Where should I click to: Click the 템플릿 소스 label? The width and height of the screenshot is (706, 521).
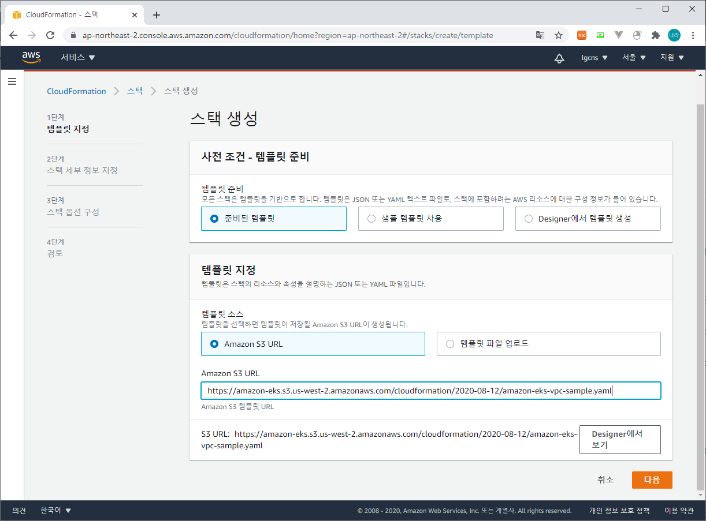pos(222,314)
